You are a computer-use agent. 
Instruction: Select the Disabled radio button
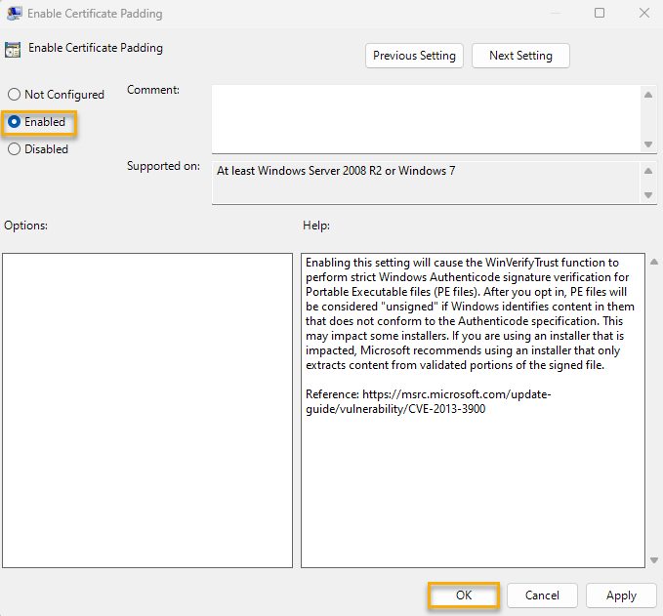point(14,149)
